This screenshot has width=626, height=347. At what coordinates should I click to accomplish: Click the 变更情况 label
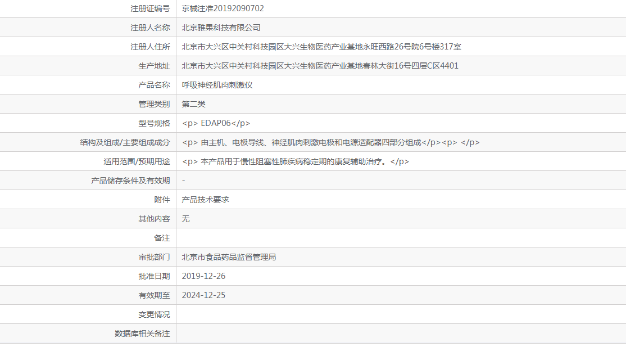(154, 315)
